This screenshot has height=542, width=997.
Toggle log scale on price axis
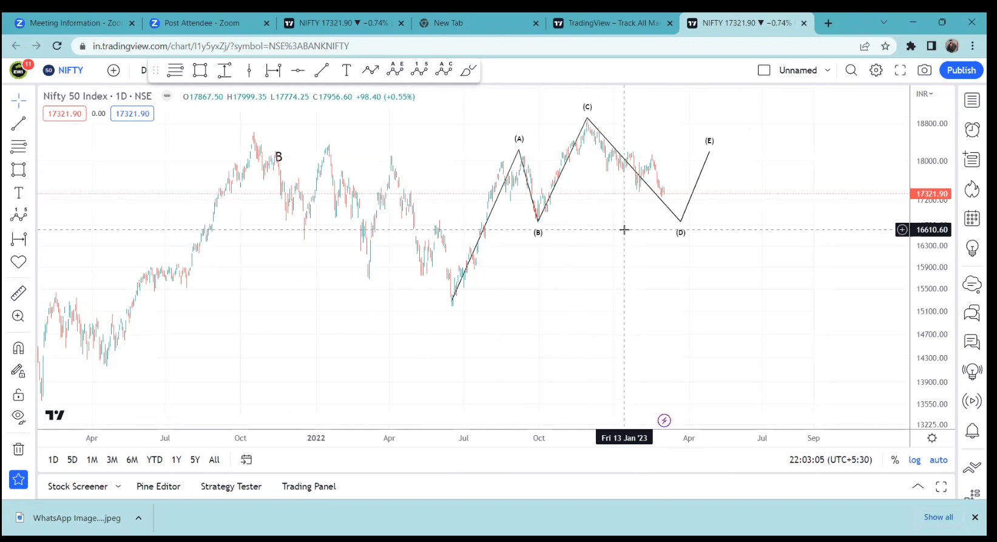[x=914, y=460]
